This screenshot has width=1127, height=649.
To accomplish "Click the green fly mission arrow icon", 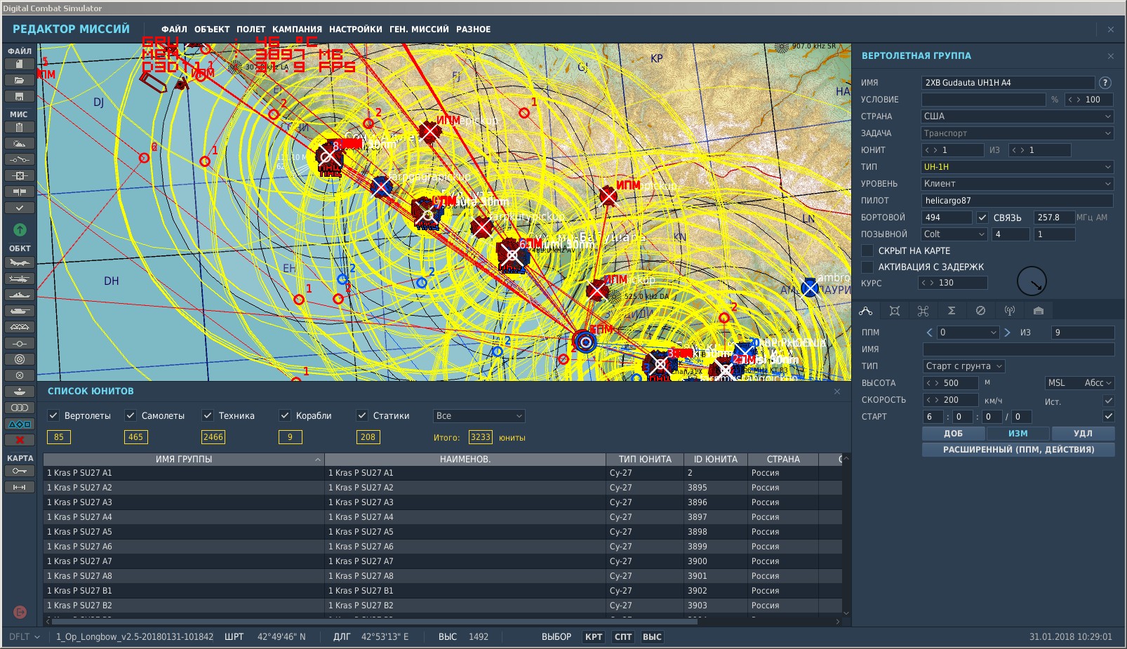I will [x=20, y=229].
